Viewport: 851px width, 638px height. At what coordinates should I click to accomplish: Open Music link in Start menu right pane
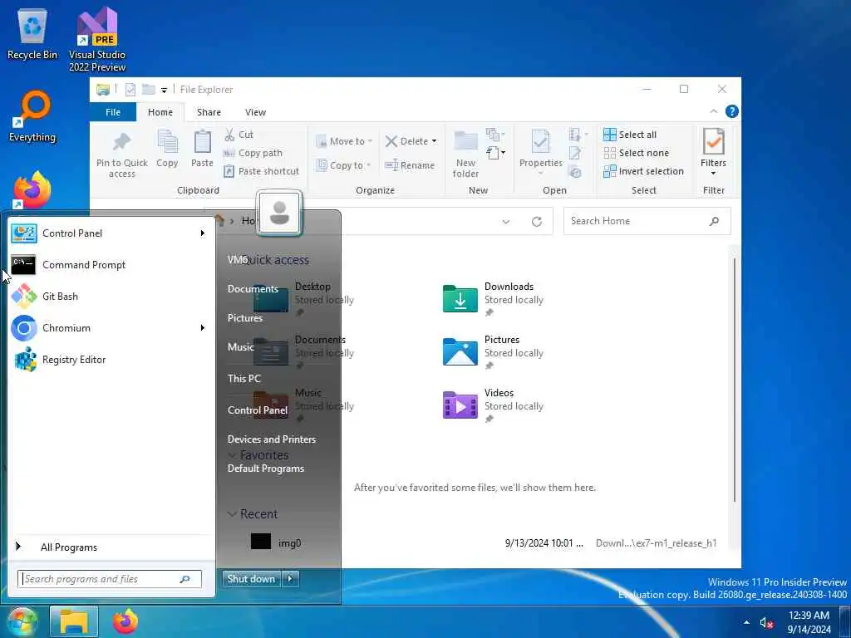pyautogui.click(x=240, y=347)
